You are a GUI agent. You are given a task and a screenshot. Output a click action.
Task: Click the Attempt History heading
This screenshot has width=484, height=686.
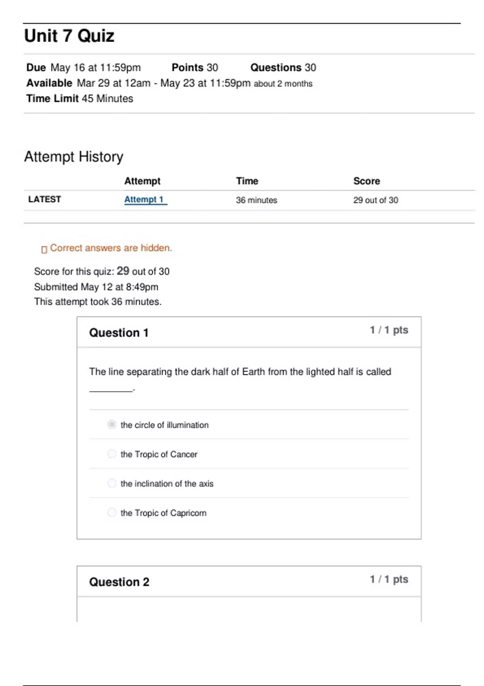(74, 157)
